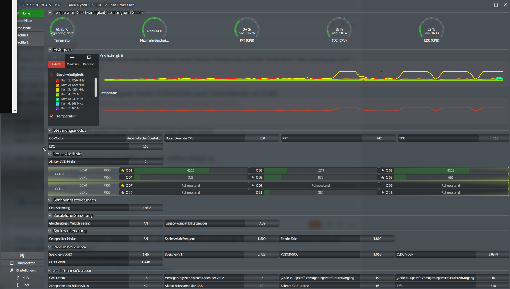This screenshot has height=289, width=510.
Task: Click the Zurücksetzen reset icon in sidebar
Action: pyautogui.click(x=12, y=263)
